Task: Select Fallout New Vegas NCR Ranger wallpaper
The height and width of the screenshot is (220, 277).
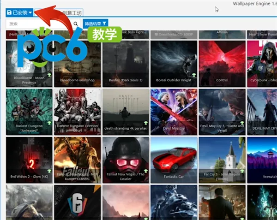Action: tap(78, 160)
